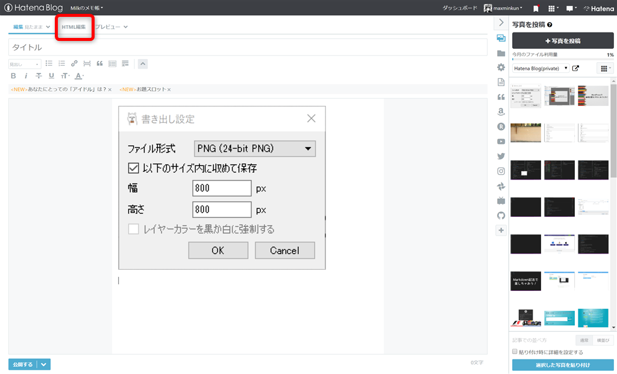Click the footnote toolbar icon
The image size is (617, 374).
[x=125, y=63]
